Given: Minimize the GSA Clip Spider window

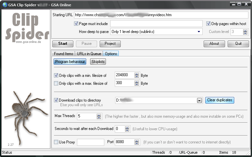Looking at the screenshot, I should 233,4.
